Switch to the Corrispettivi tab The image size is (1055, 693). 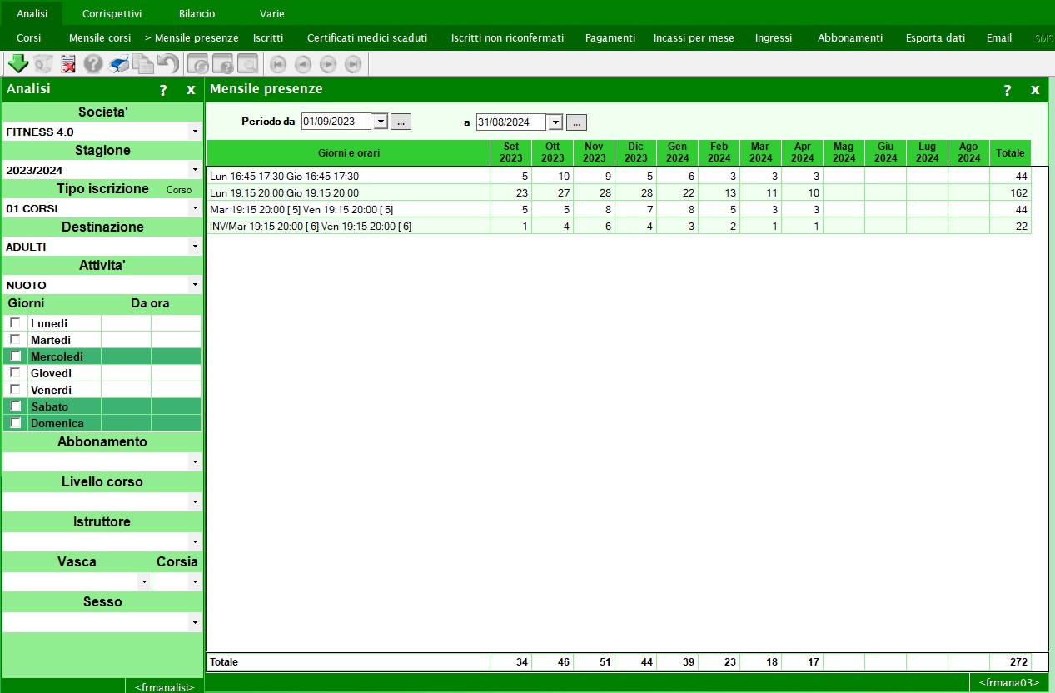[x=112, y=13]
